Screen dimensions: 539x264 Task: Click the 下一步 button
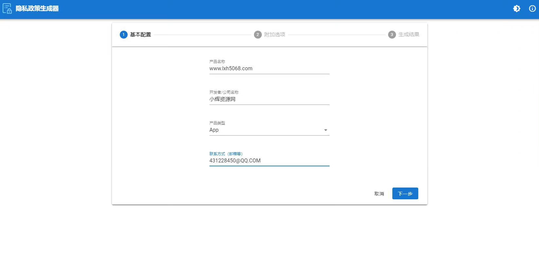(405, 194)
